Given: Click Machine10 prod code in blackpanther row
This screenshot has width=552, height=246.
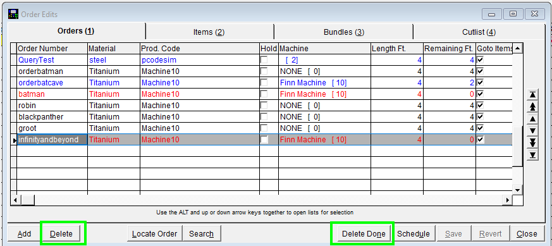Looking at the screenshot, I should pyautogui.click(x=200, y=116).
